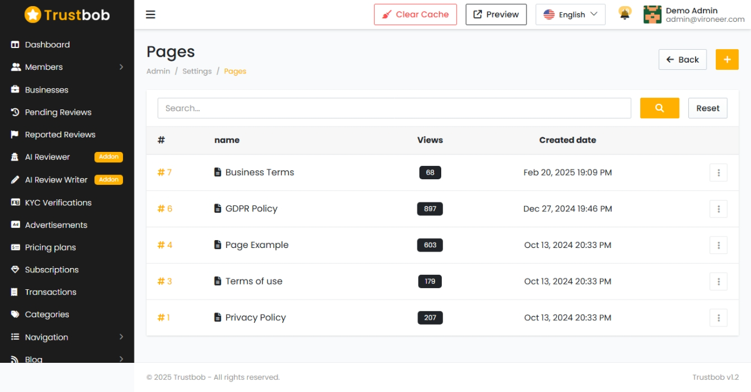
Task: Open the three-dot menu for Page Example
Action: click(x=719, y=246)
